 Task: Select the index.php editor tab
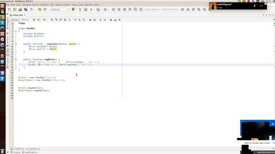click(18, 15)
